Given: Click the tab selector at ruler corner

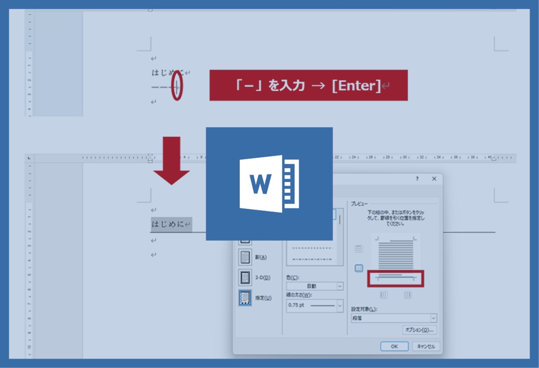Looking at the screenshot, I should pos(30,158).
